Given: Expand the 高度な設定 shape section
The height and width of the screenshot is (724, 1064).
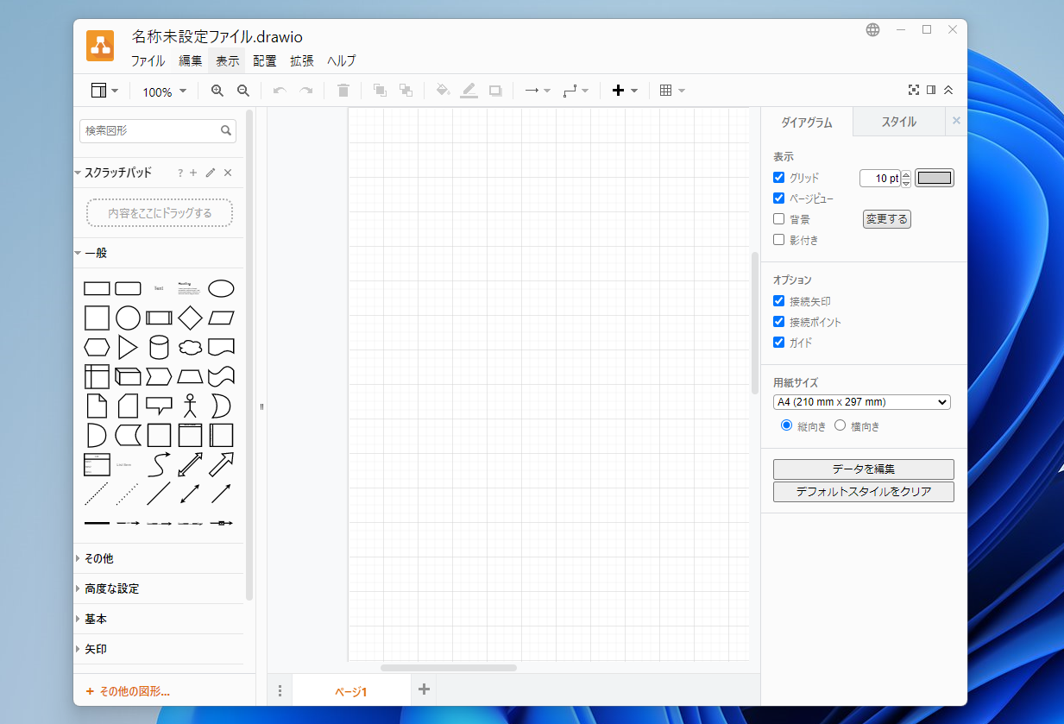Looking at the screenshot, I should (x=160, y=589).
